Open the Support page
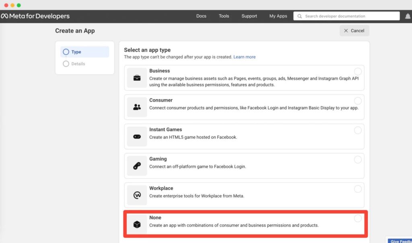The image size is (412, 243). [249, 16]
